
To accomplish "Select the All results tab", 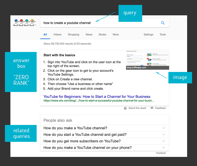I will point(45,35).
